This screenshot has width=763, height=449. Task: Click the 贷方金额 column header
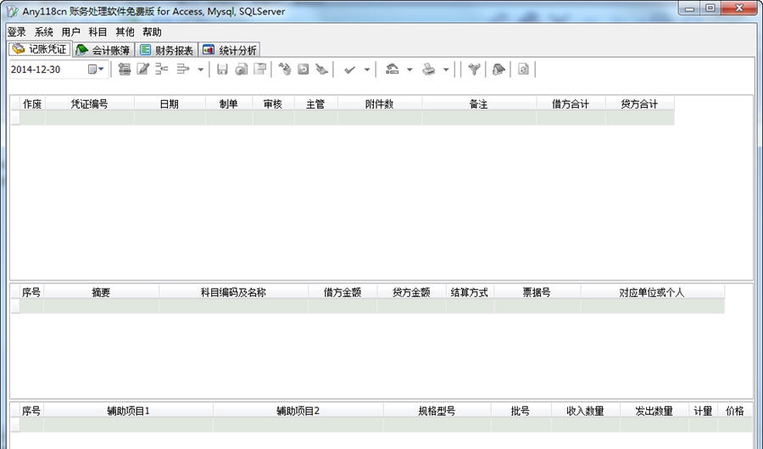411,292
